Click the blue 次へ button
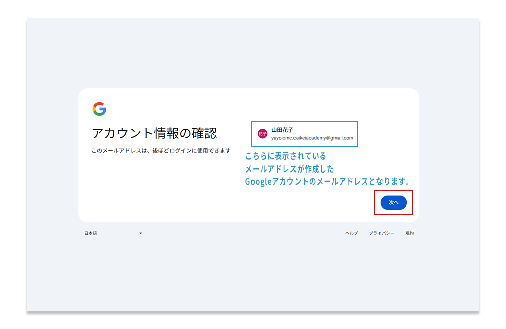506x329 pixels. point(393,202)
